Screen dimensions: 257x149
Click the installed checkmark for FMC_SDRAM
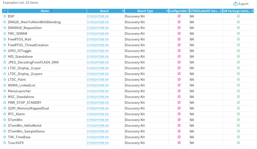click(238, 33)
